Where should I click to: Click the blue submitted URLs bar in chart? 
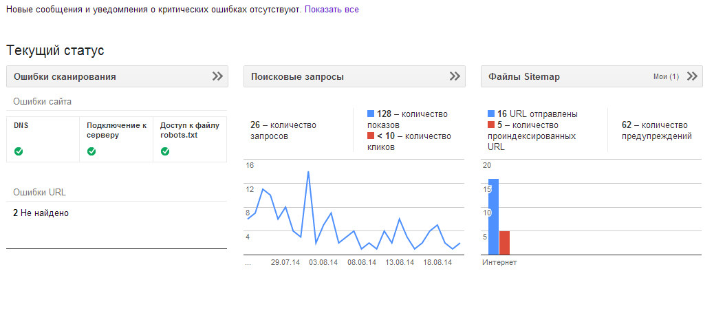pos(493,217)
